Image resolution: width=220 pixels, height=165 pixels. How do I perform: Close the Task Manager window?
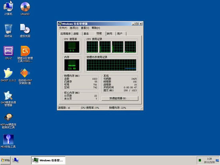click(x=140, y=24)
